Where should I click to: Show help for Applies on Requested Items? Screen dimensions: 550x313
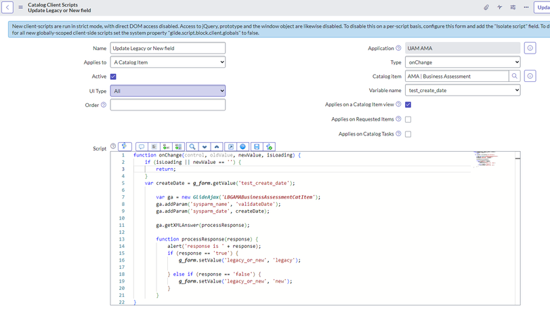(x=398, y=119)
